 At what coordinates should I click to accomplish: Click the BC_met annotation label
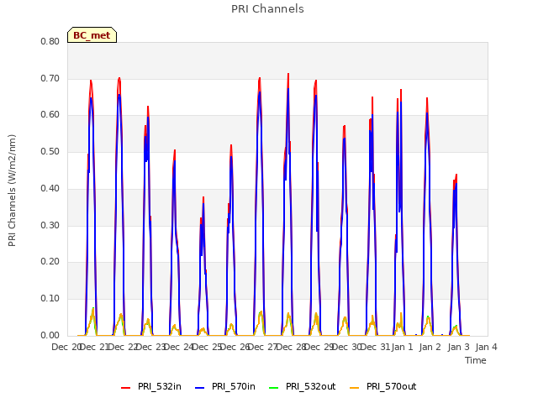92,35
